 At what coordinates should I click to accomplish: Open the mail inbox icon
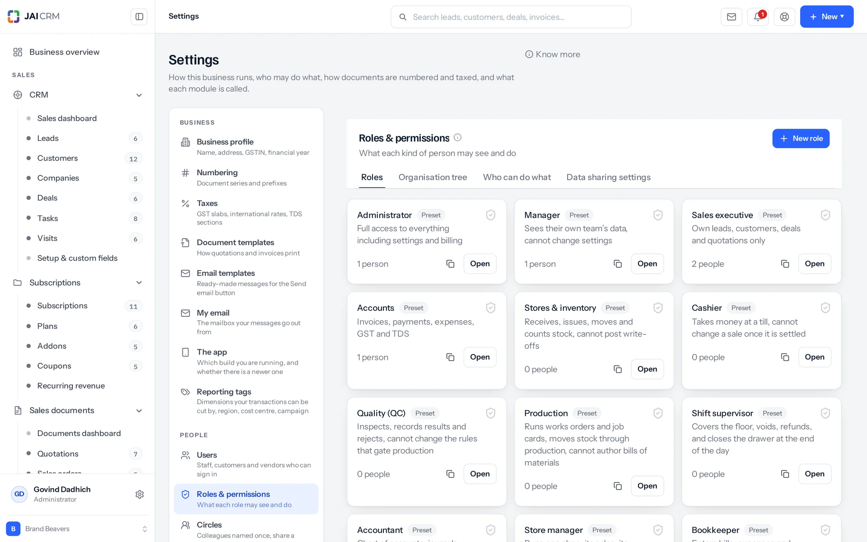point(731,17)
